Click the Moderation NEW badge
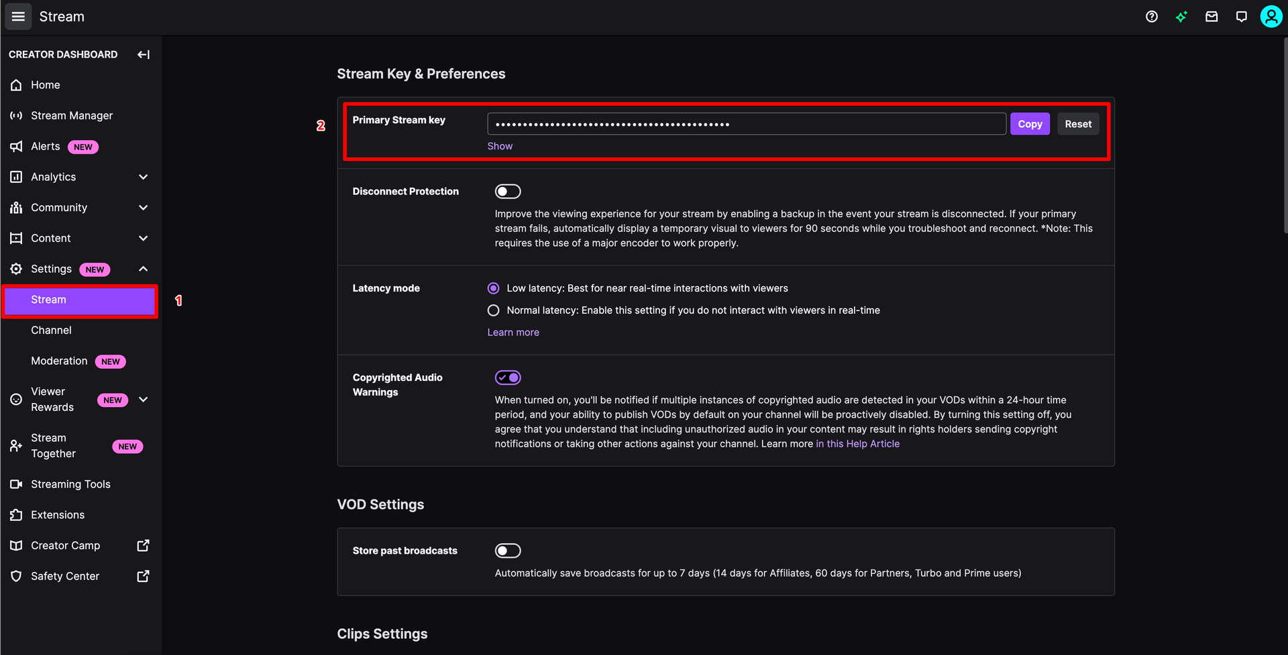The height and width of the screenshot is (655, 1288). point(111,362)
